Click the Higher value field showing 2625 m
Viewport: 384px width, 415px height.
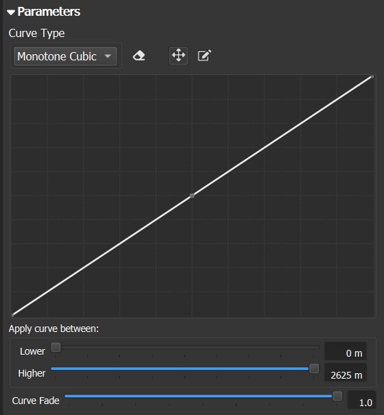click(x=346, y=372)
